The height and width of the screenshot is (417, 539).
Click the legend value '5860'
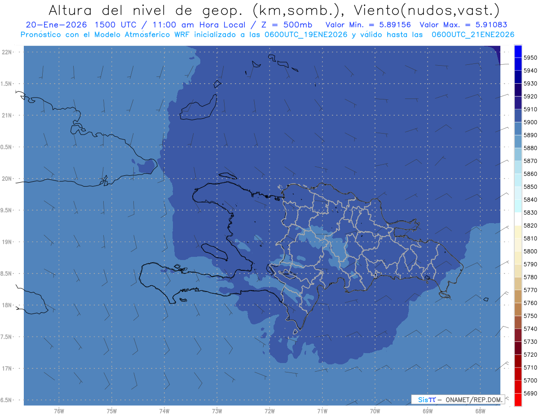tap(530, 174)
